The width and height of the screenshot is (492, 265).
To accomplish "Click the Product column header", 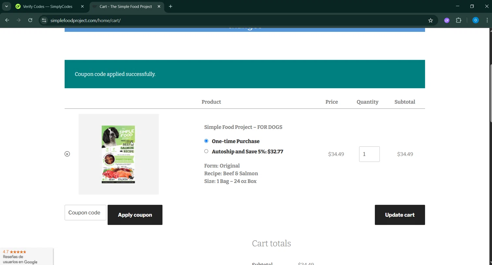I will click(x=211, y=102).
